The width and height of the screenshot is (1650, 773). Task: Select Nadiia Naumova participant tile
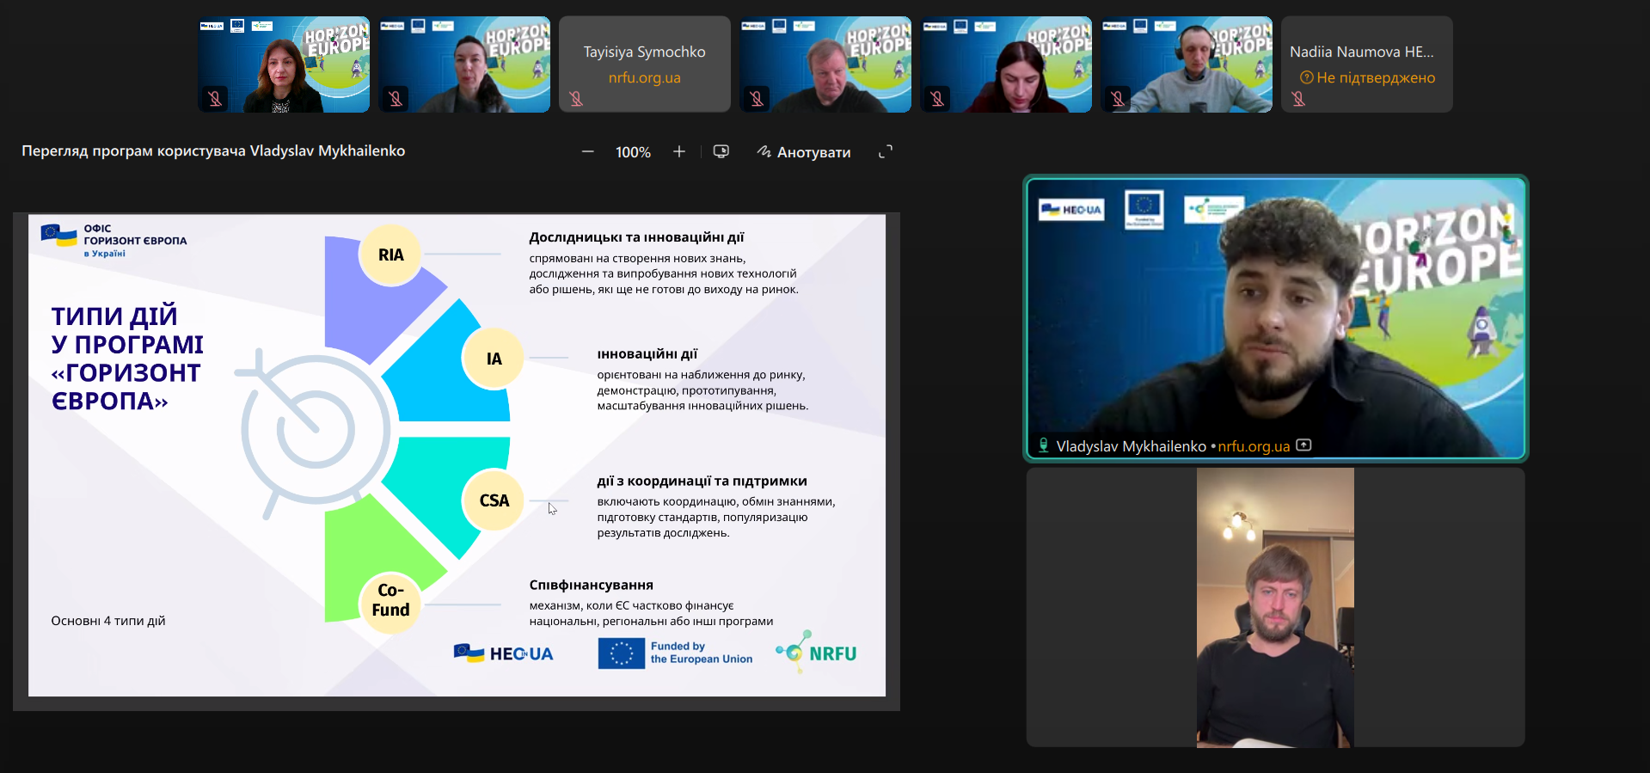[x=1366, y=64]
